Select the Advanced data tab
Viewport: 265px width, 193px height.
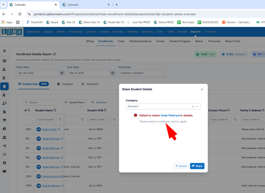(90, 84)
